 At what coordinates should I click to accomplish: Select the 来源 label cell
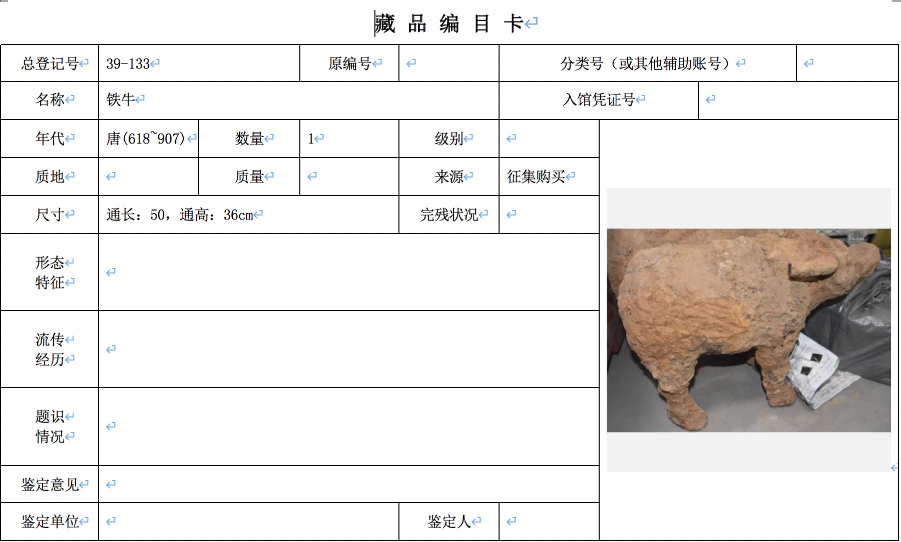449,176
